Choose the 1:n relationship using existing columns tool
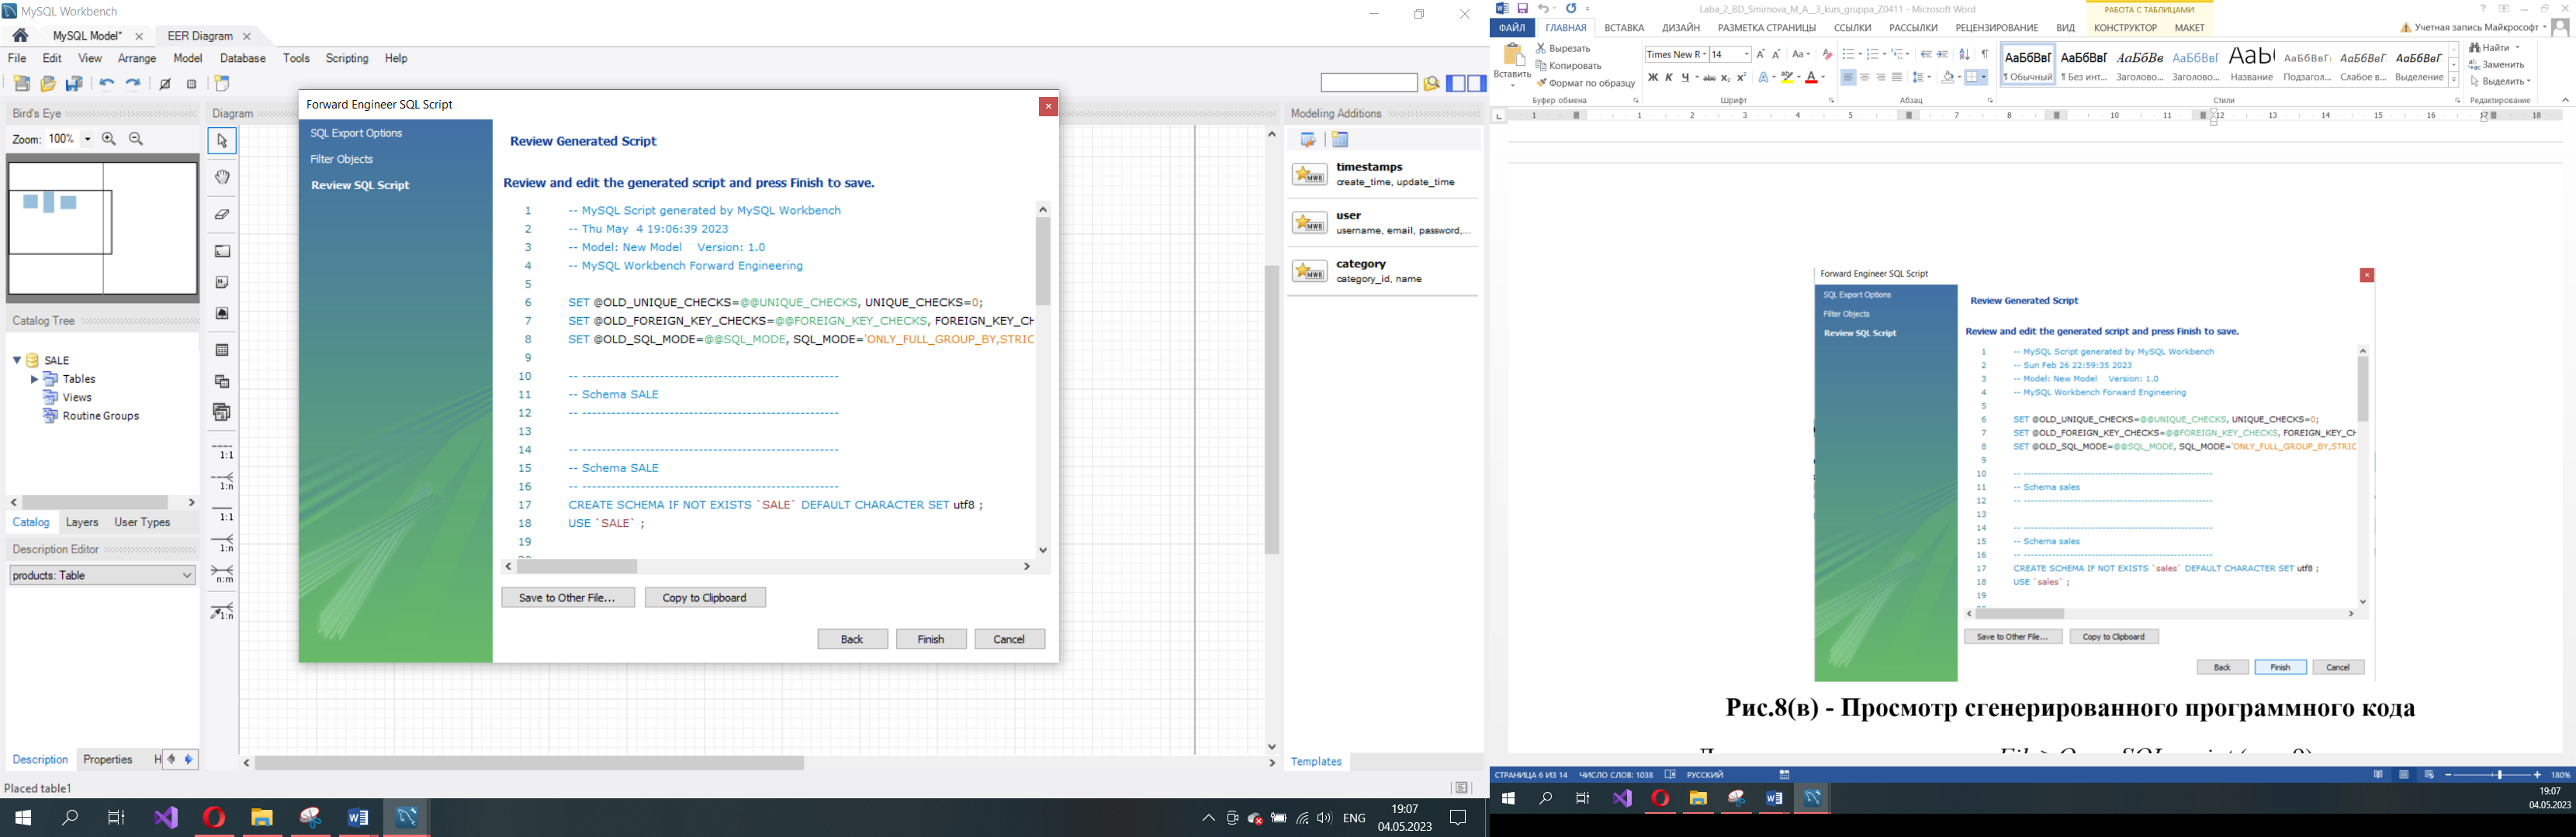Image resolution: width=2576 pixels, height=837 pixels. pyautogui.click(x=223, y=610)
